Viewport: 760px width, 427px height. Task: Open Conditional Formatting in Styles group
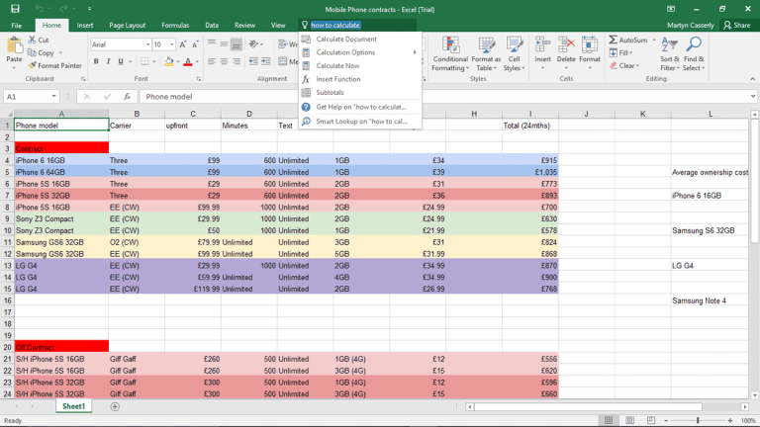pos(450,54)
